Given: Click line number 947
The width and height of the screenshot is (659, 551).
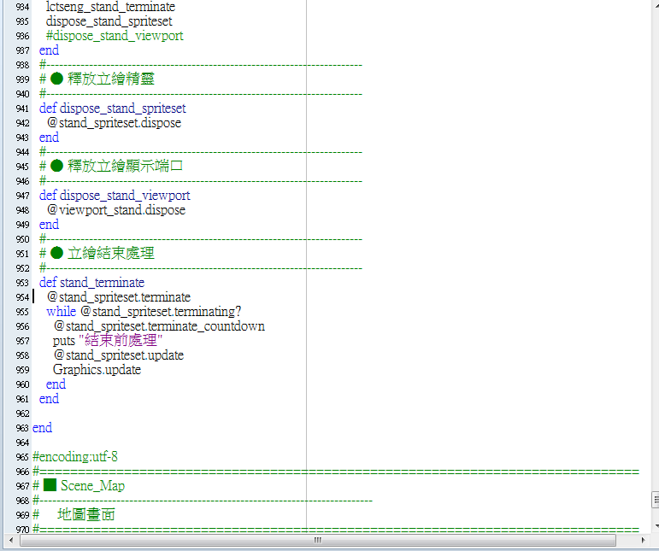Looking at the screenshot, I should 22,196.
